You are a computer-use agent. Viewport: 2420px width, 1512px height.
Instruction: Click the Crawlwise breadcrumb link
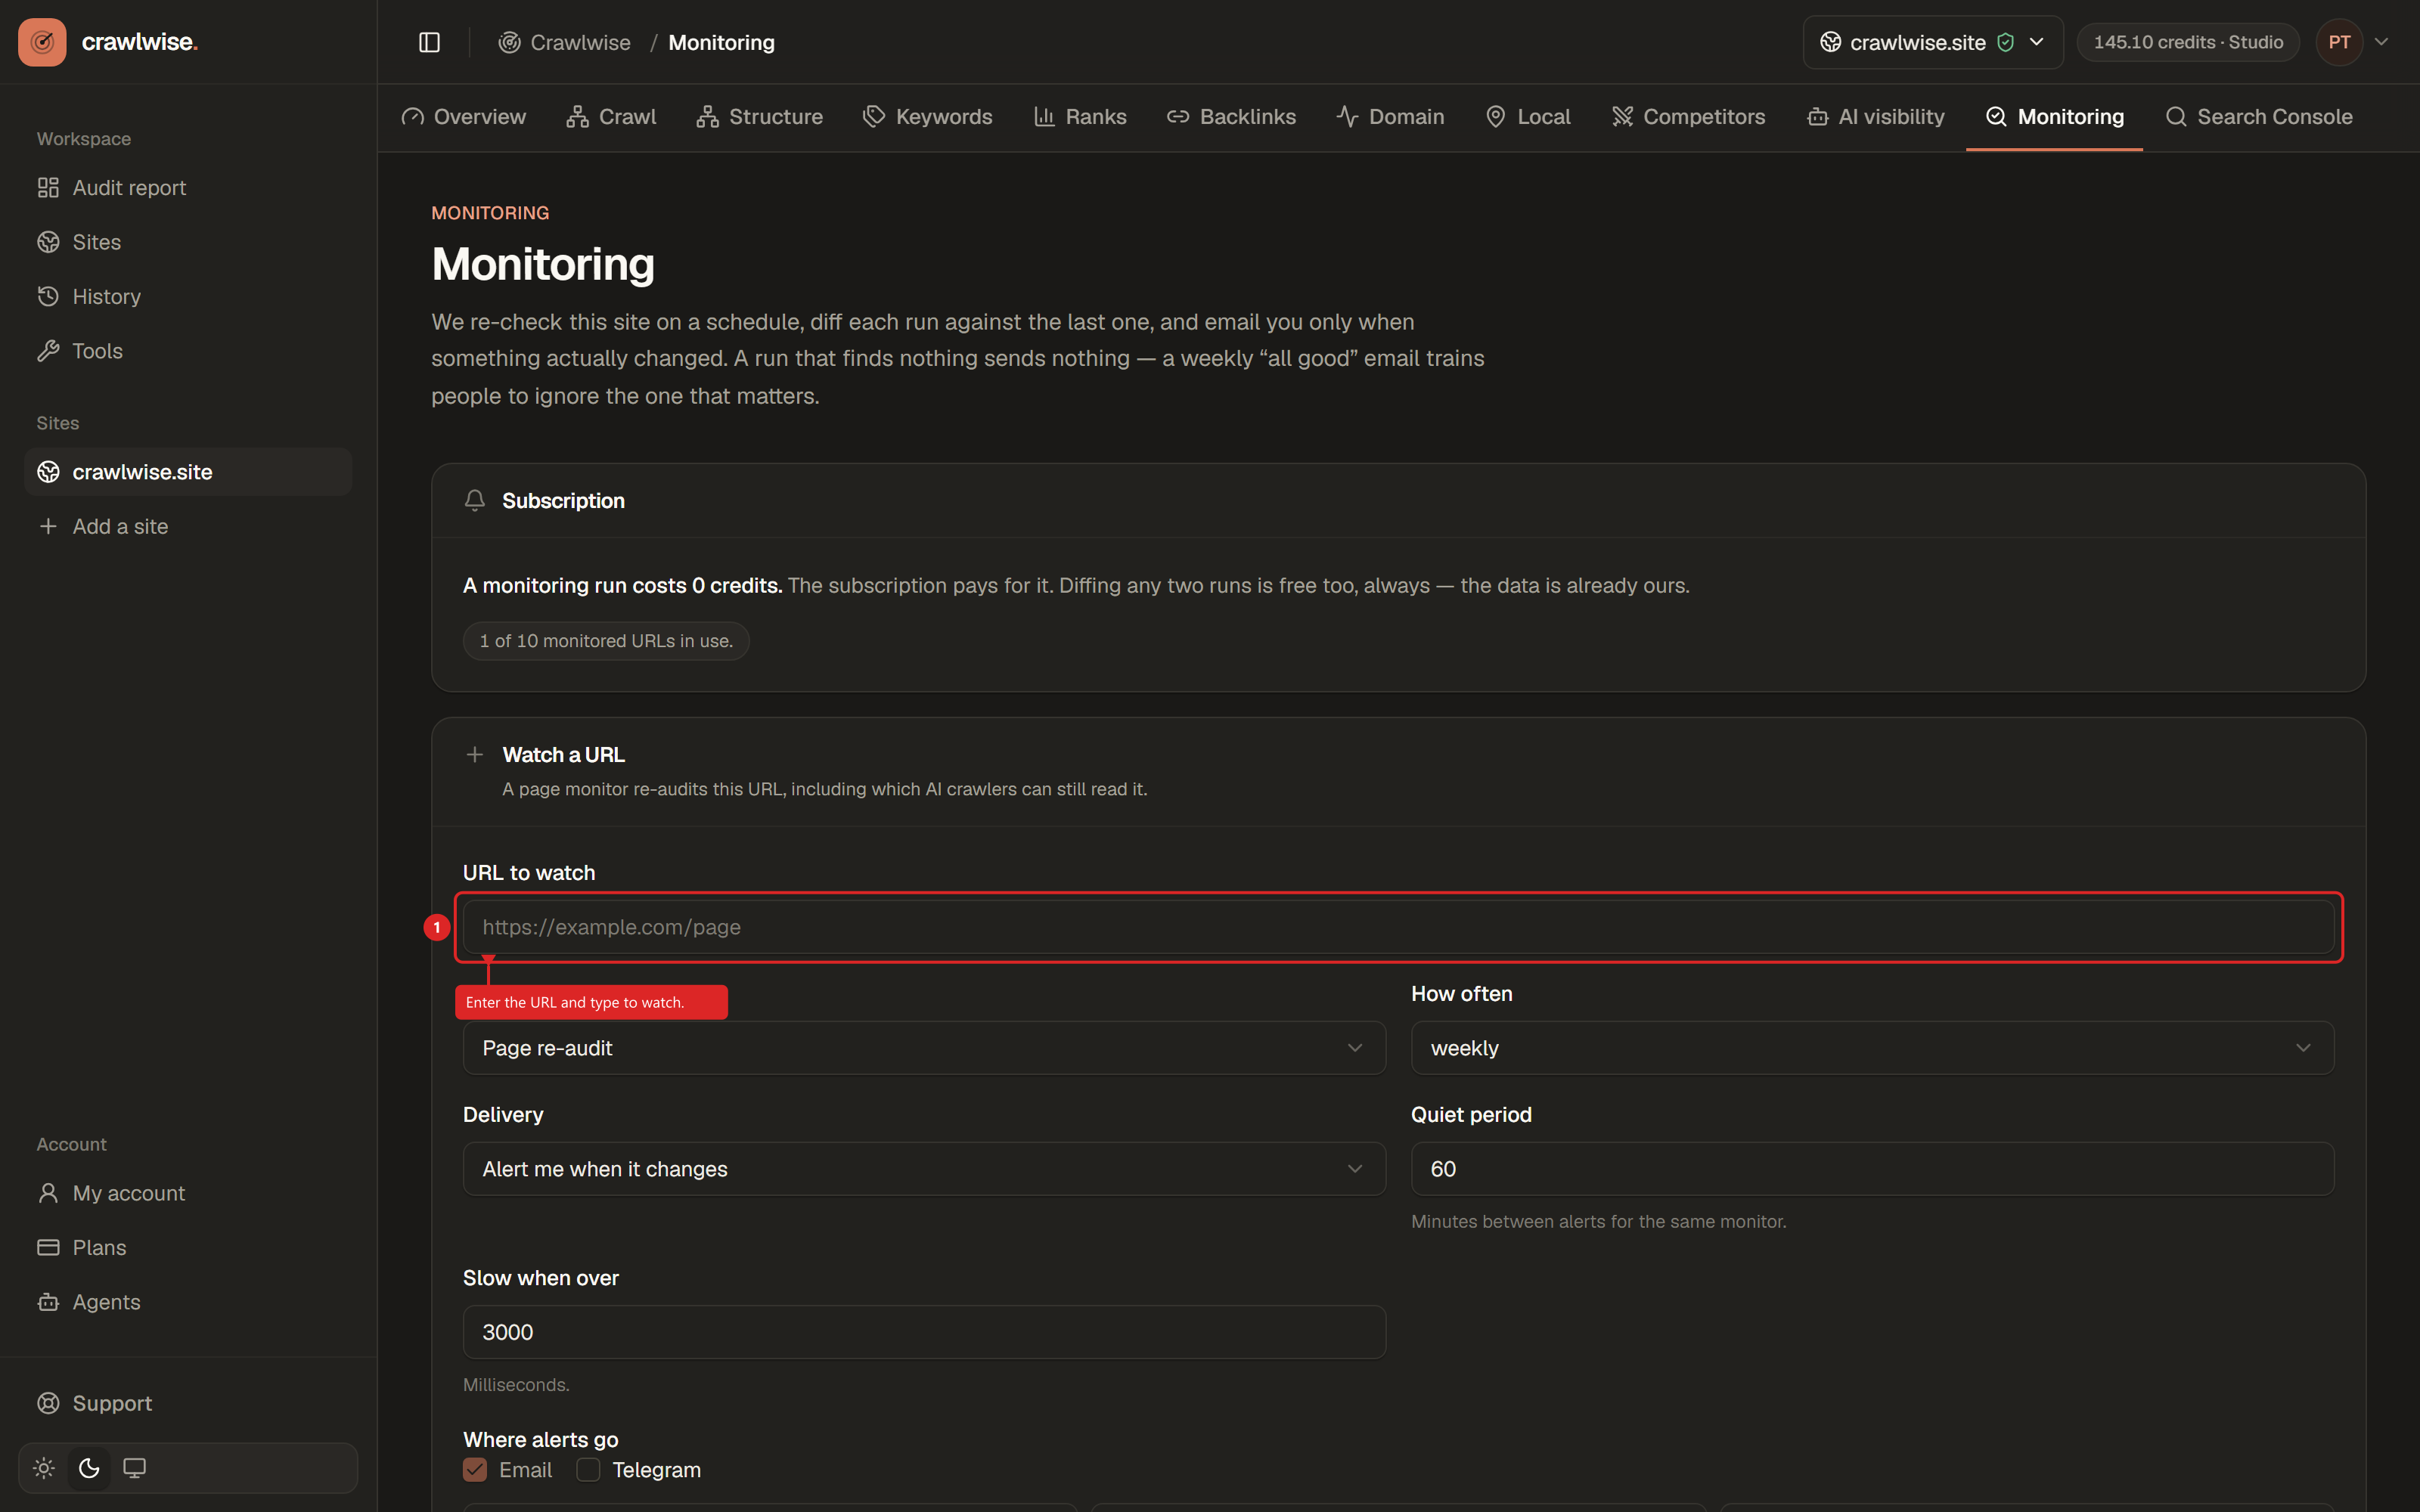tap(565, 42)
